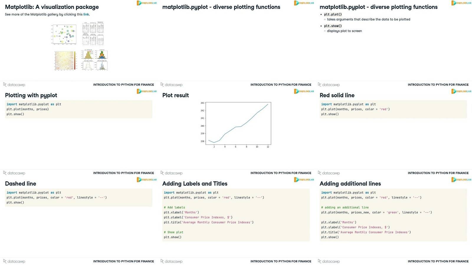Click the plt.plot() bullet item
This screenshot has height=265, width=472.
[x=333, y=14]
